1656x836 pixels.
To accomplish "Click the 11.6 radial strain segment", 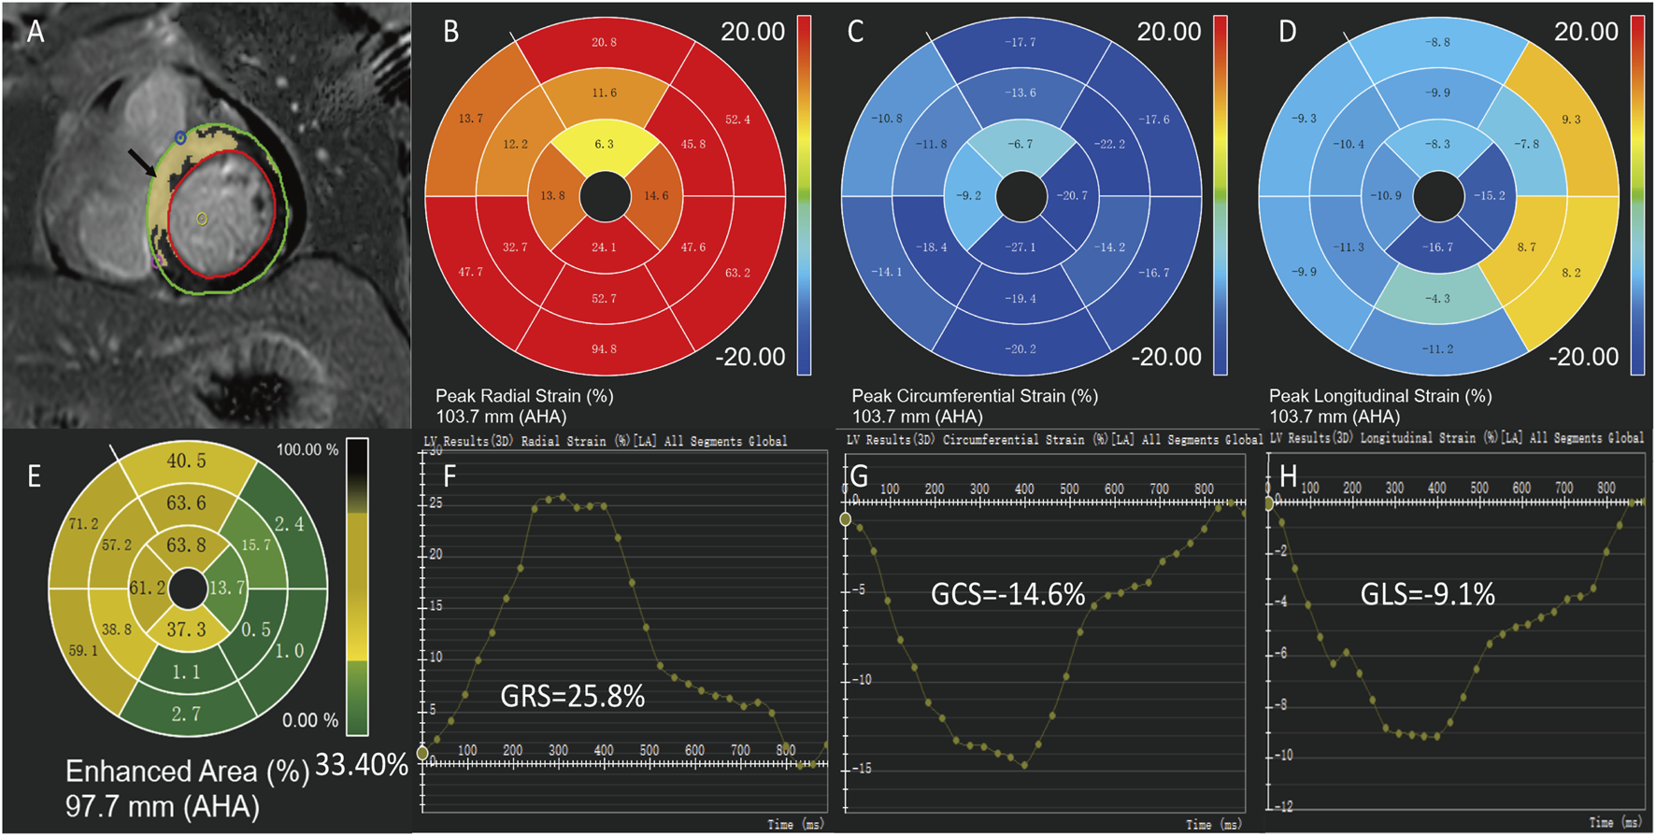I will coord(605,93).
